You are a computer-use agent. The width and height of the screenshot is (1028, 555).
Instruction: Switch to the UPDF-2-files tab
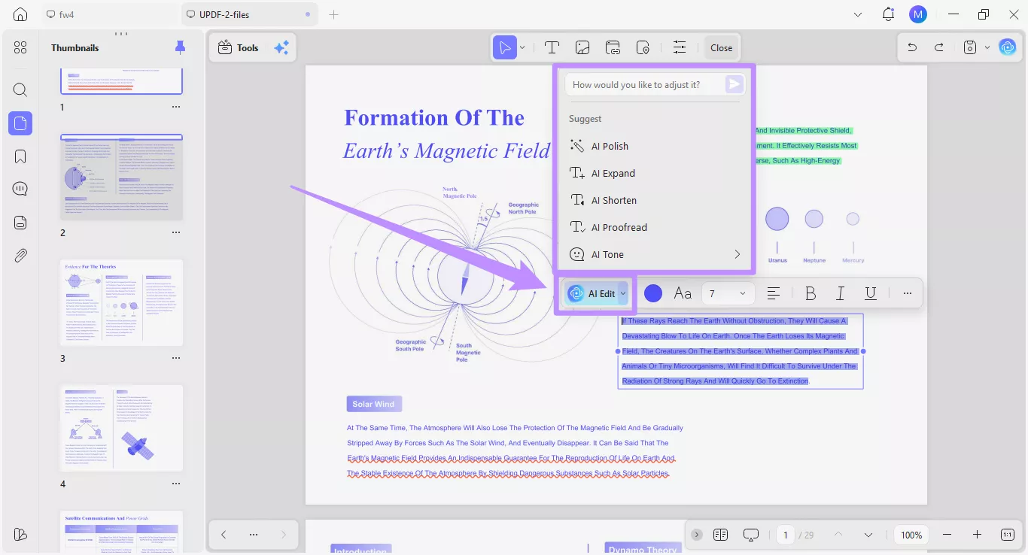(x=250, y=14)
